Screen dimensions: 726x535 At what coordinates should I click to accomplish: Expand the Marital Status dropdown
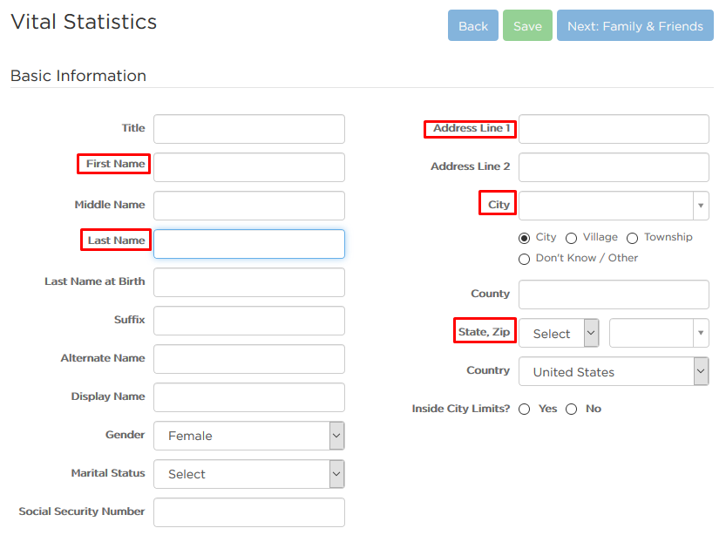click(x=249, y=474)
